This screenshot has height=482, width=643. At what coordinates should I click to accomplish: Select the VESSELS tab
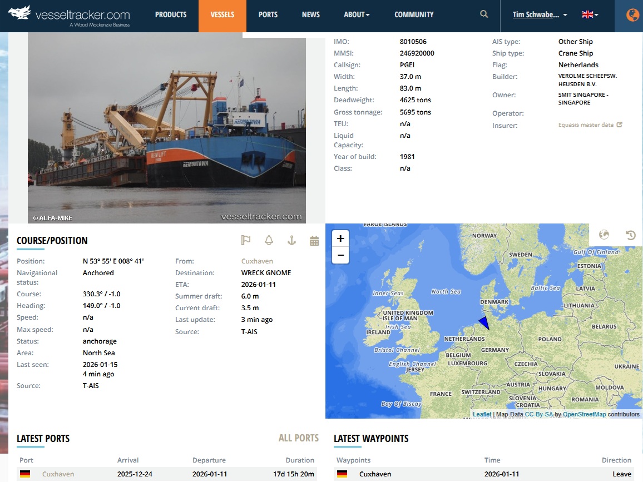point(222,16)
